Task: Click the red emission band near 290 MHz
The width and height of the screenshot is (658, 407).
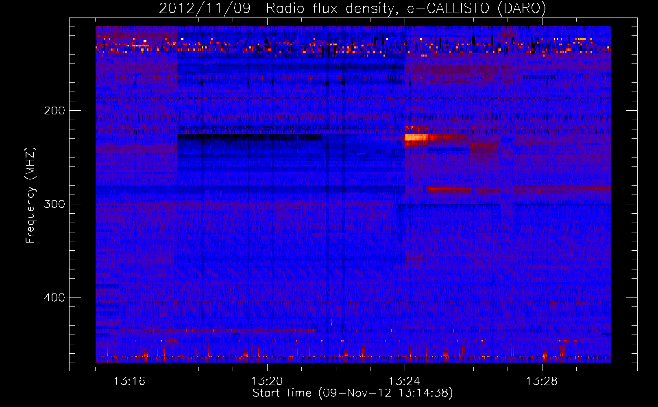Action: 450,190
